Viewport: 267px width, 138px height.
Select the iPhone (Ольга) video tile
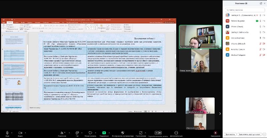coord(200,122)
